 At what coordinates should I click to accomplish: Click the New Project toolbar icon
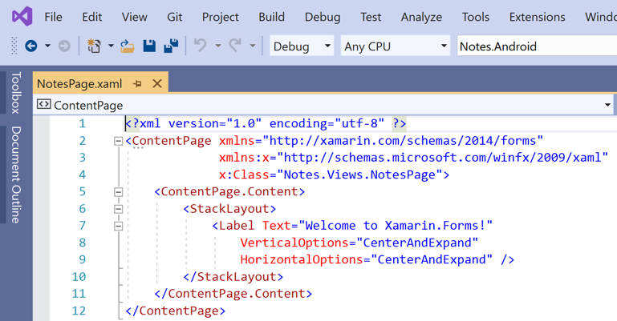point(95,46)
